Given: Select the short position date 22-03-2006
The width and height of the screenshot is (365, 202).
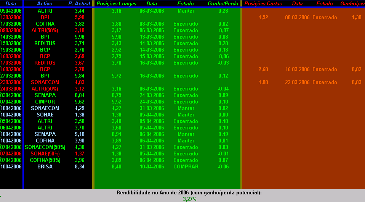Looking at the screenshot, I should 297,82.
